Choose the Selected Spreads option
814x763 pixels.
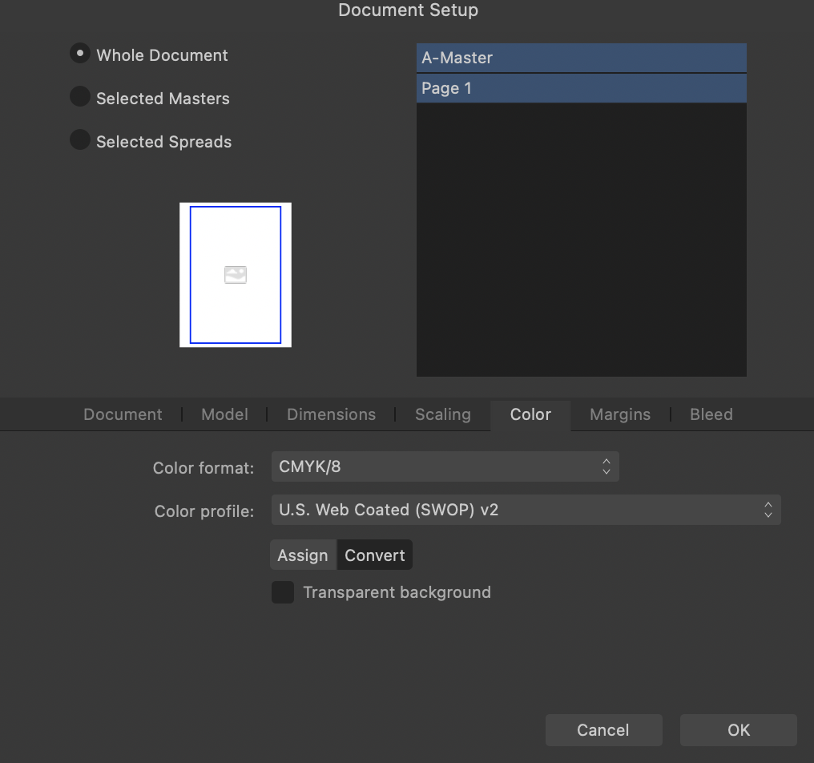(80, 139)
